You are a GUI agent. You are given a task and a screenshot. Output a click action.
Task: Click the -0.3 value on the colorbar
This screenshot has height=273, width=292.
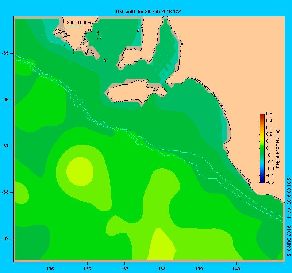[269, 169]
